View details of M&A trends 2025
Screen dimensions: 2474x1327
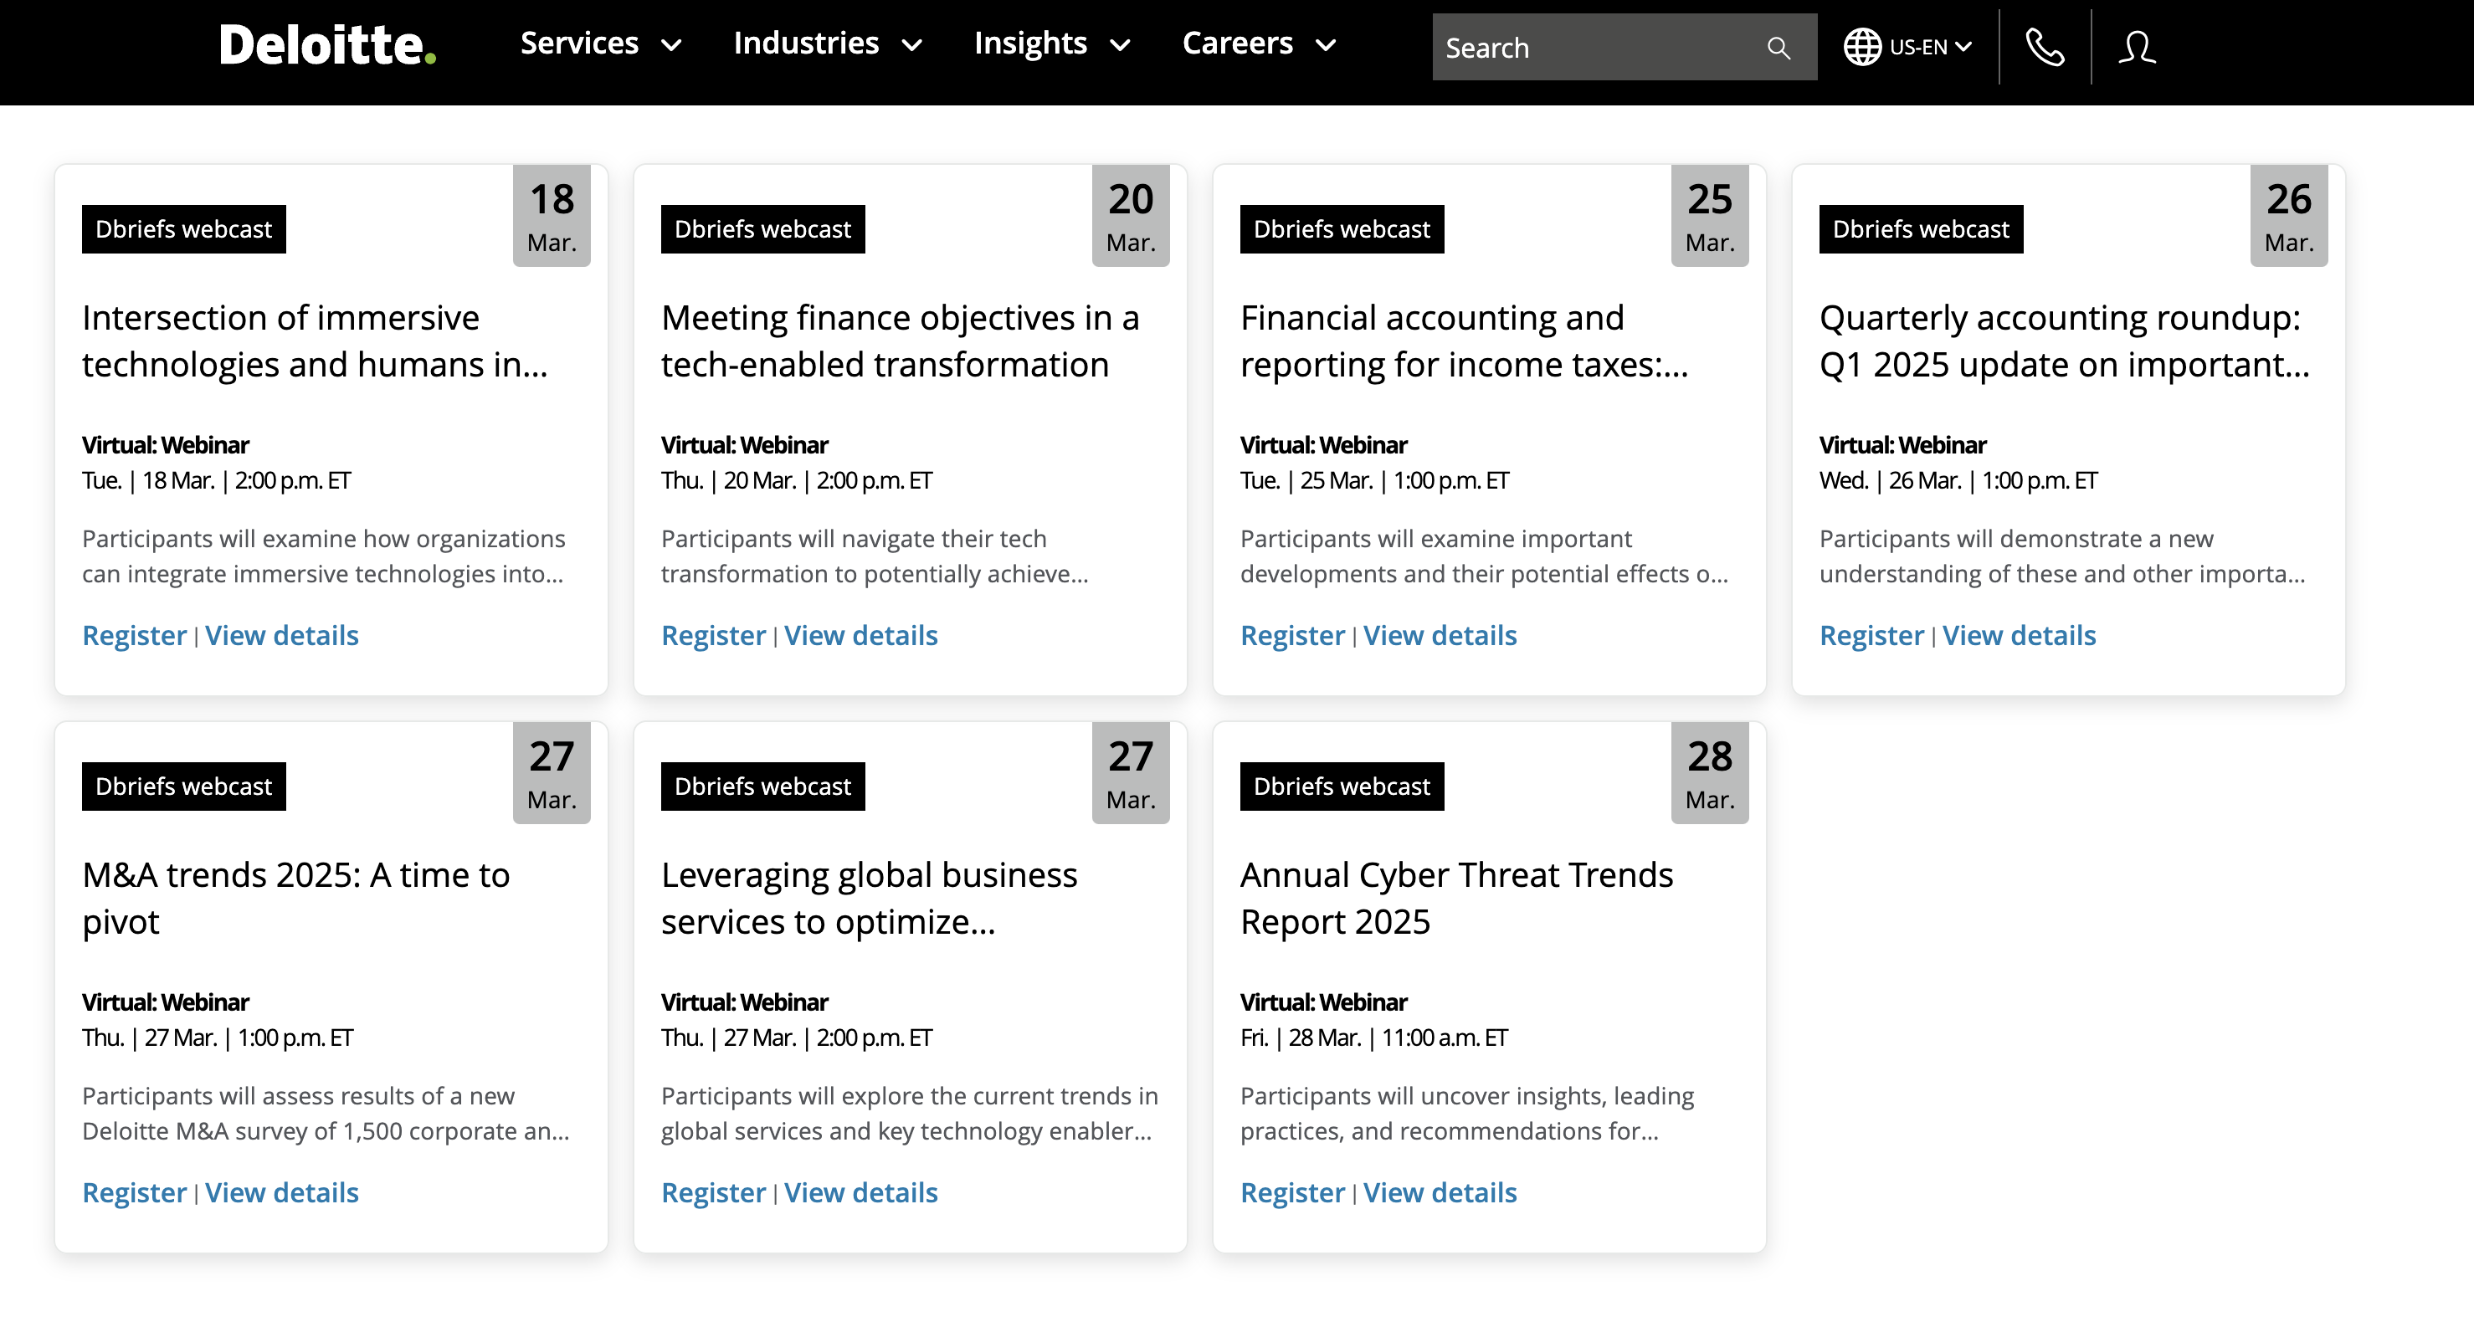tap(281, 1192)
